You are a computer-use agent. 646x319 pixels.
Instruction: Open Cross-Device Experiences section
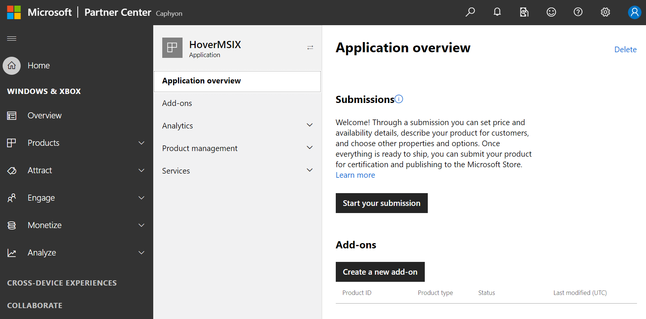(x=62, y=283)
